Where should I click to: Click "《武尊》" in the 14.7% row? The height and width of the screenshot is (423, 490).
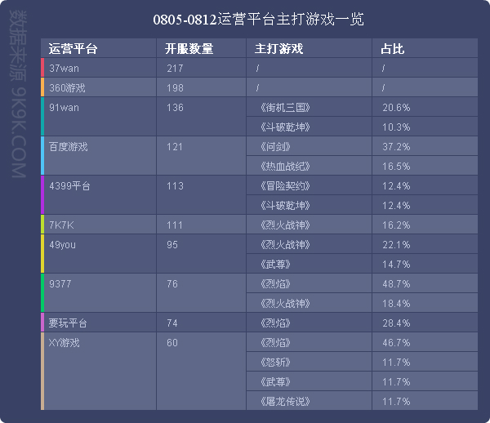(x=275, y=265)
